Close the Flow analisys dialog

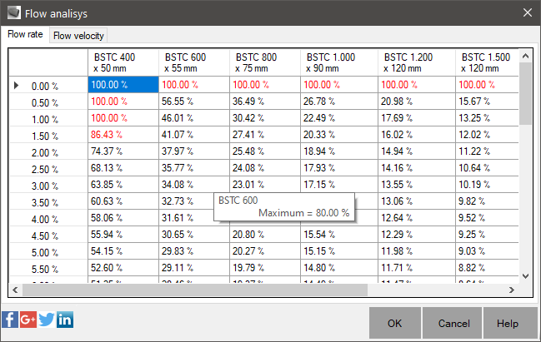coord(527,12)
